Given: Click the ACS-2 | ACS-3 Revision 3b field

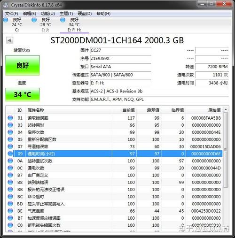Looking at the screenshot, I should point(159,91).
